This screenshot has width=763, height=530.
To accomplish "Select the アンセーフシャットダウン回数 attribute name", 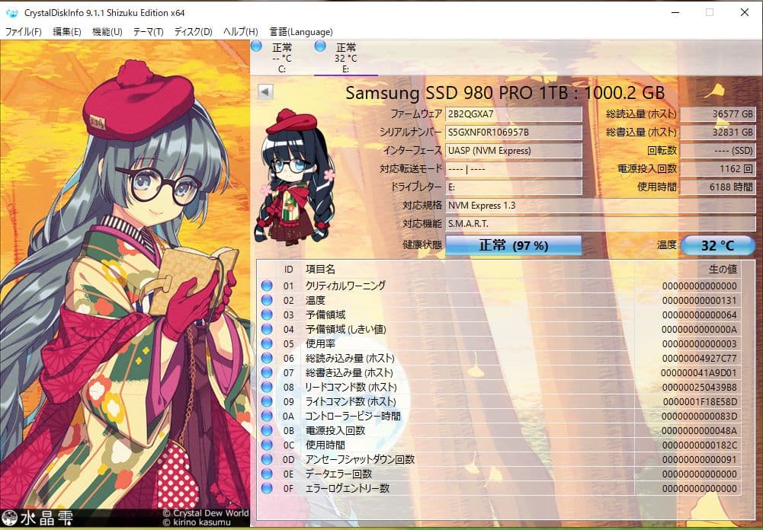I will coord(360,459).
